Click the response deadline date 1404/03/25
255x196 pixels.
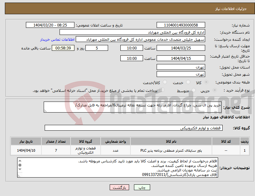181,48
